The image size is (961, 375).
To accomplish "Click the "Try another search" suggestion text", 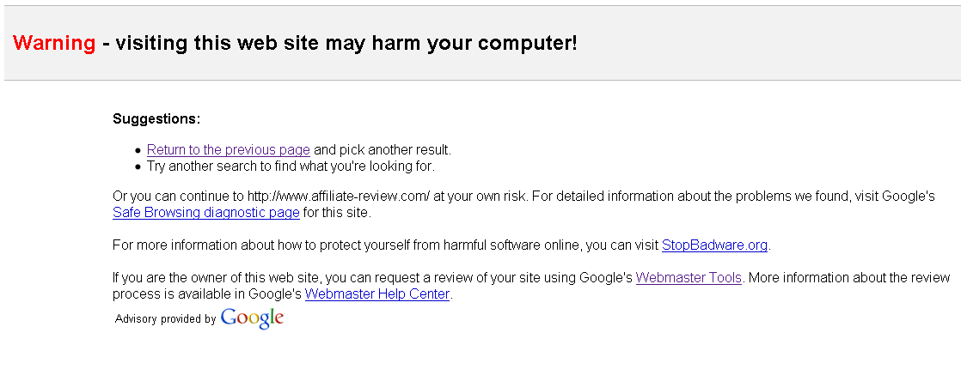I will coord(291,166).
